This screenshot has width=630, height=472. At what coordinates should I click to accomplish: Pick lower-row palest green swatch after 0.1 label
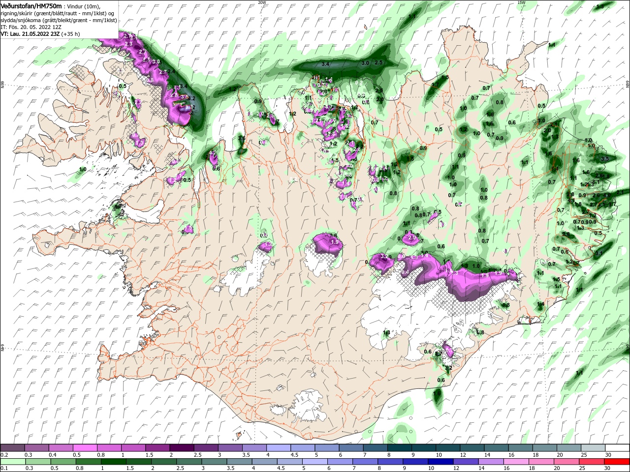pyautogui.click(x=13, y=462)
